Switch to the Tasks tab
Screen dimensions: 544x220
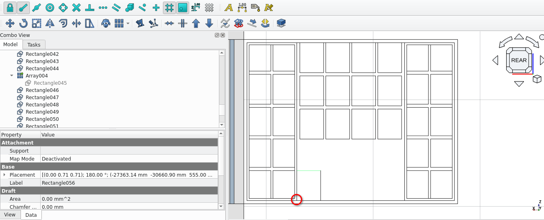34,45
